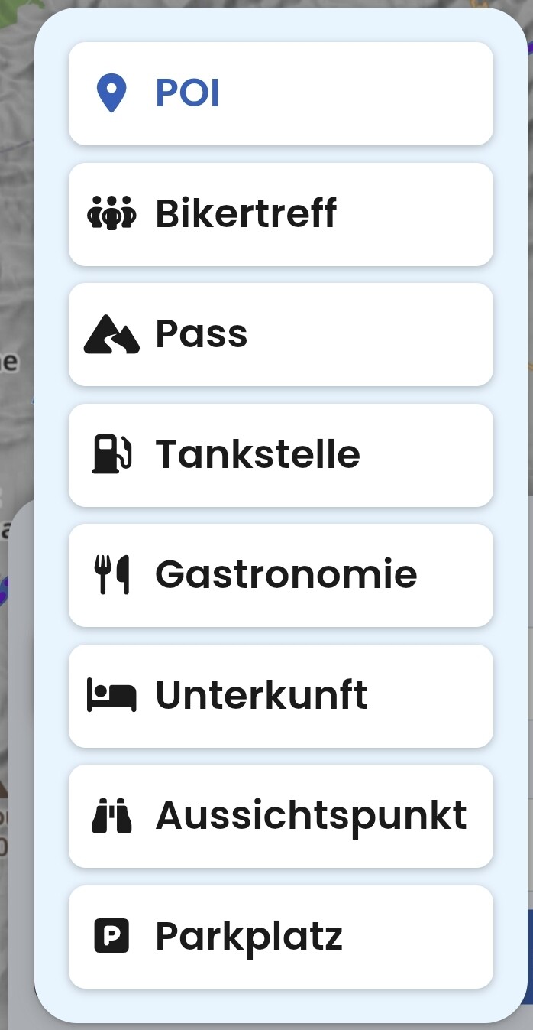The height and width of the screenshot is (1030, 533).
Task: Click the fuel pump icon
Action: [x=111, y=454]
